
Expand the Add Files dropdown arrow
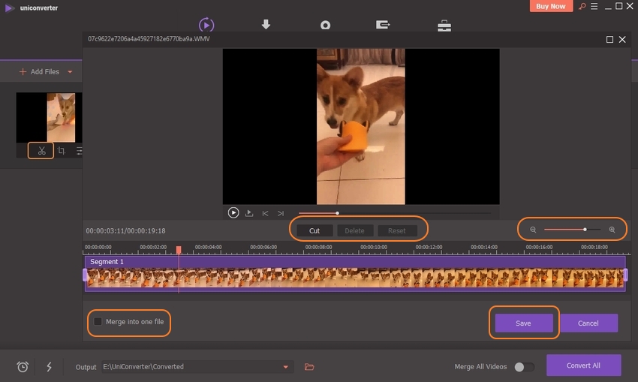tap(71, 72)
